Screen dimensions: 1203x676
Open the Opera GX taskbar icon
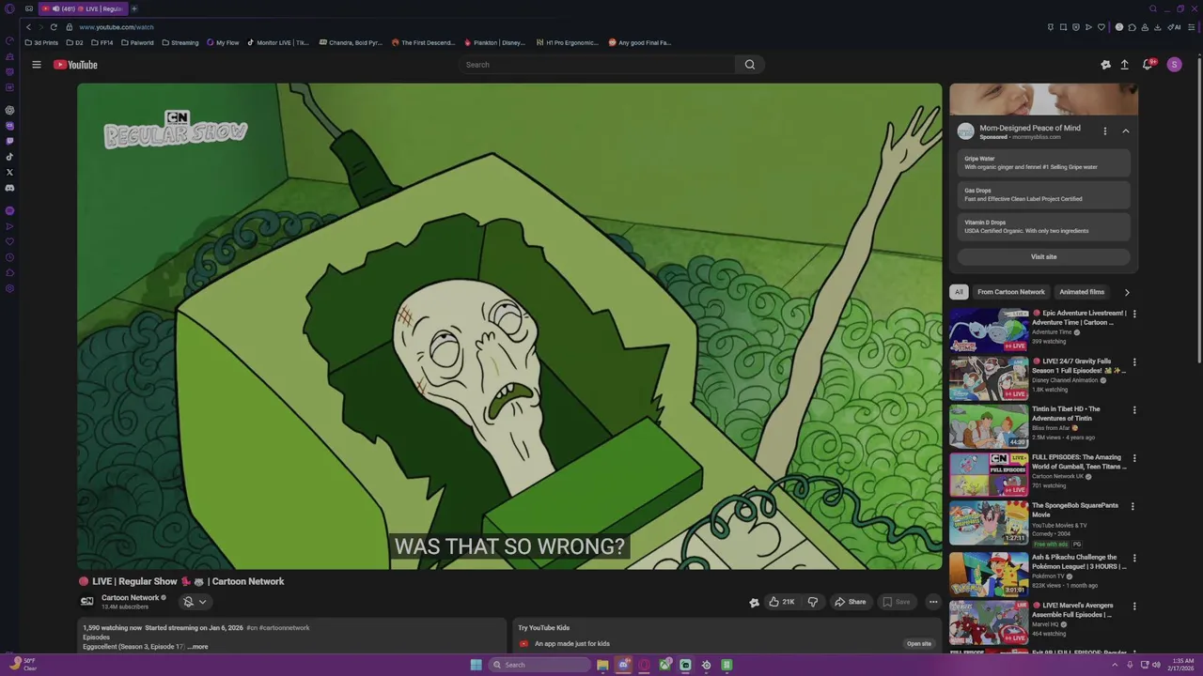coord(644,665)
